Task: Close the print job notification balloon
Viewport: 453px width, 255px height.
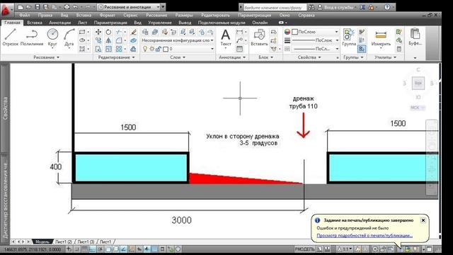Action: pyautogui.click(x=423, y=220)
